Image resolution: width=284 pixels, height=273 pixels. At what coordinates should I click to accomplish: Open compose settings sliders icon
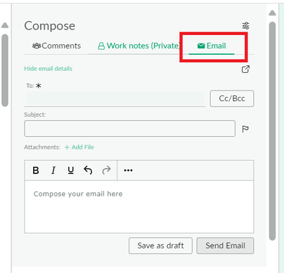pyautogui.click(x=245, y=26)
